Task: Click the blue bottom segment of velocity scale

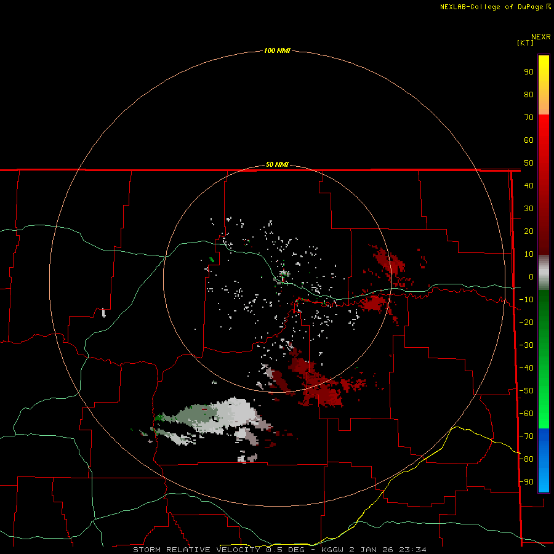Action: tap(544, 460)
